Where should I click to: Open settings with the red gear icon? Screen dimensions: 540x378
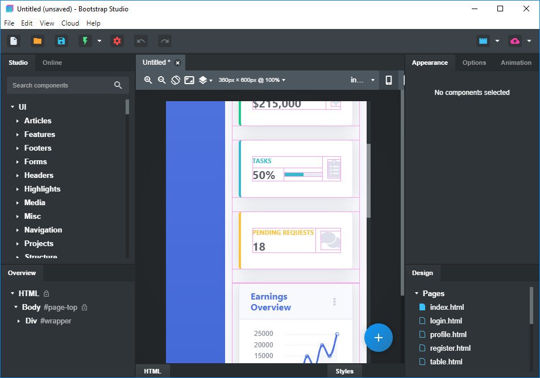[x=117, y=41]
